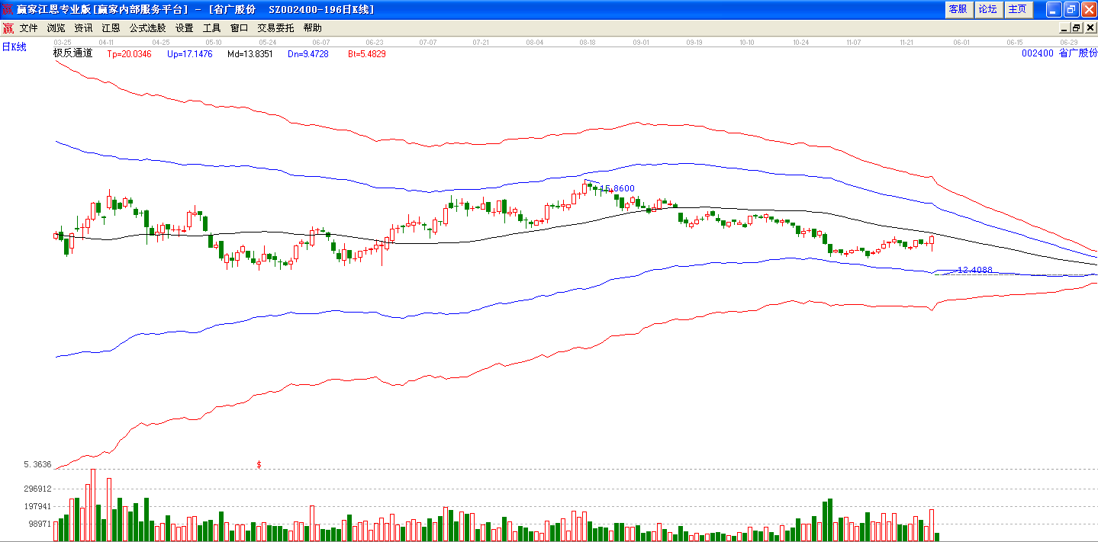Minimize the main application window
The width and height of the screenshot is (1098, 542).
(x=1054, y=9)
